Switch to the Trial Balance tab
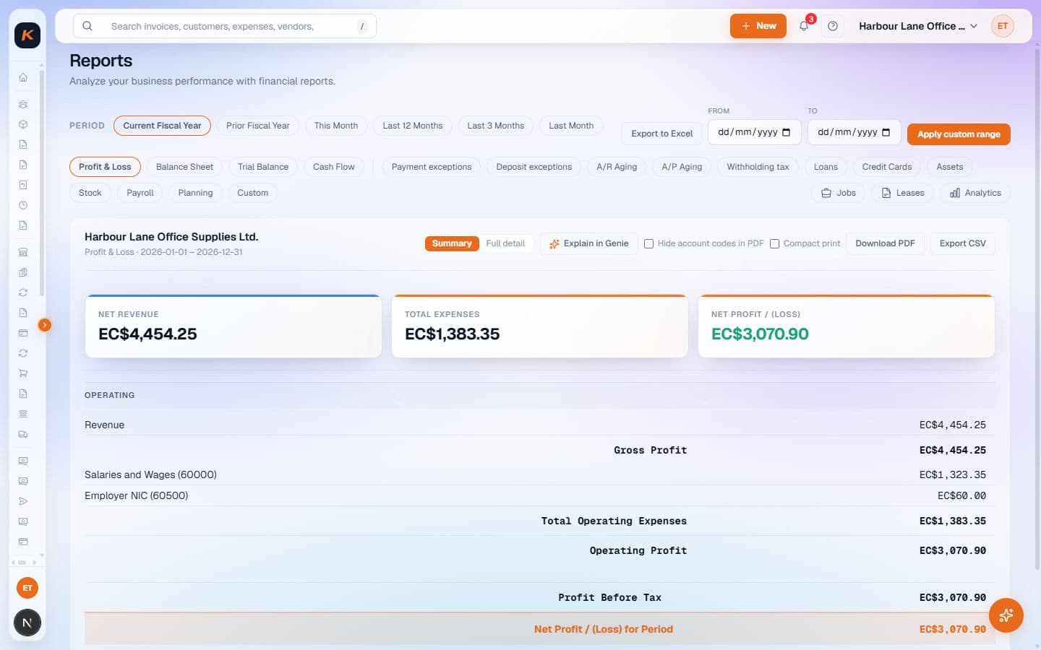 pyautogui.click(x=263, y=167)
